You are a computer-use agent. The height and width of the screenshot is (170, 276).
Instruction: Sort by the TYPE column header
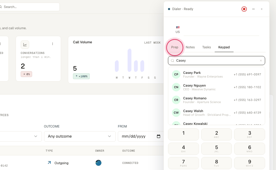tap(49, 151)
